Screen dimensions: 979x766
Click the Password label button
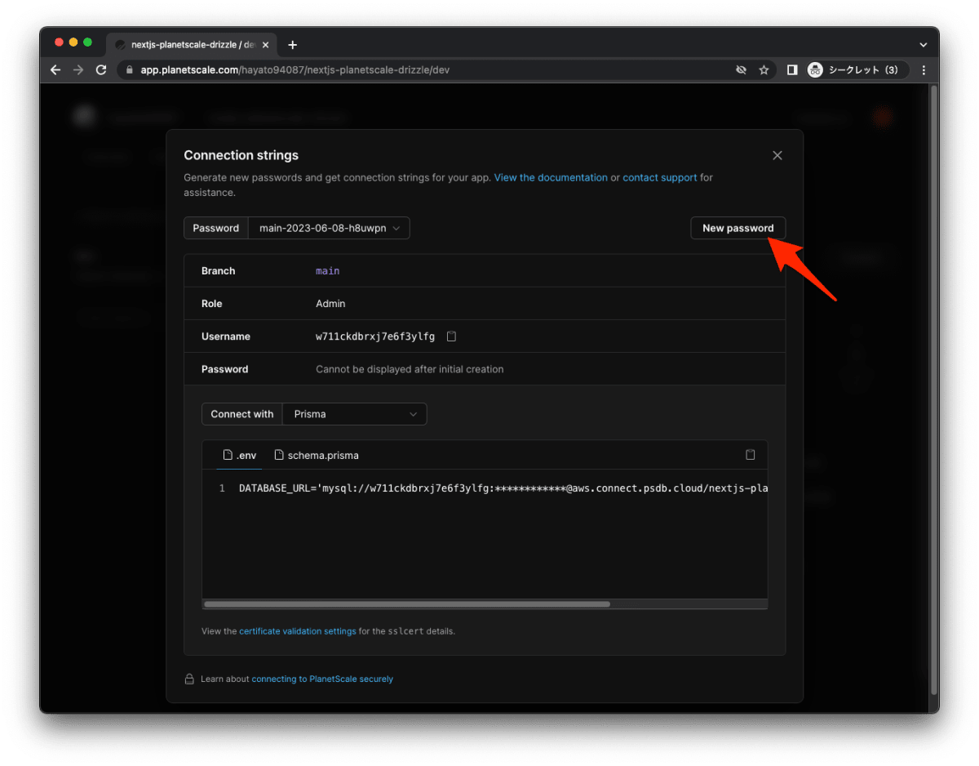(x=215, y=228)
